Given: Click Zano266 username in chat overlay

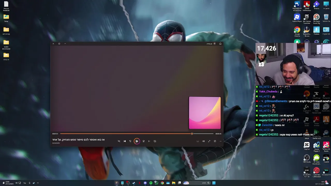Looking at the screenshot, I should [x=267, y=125].
